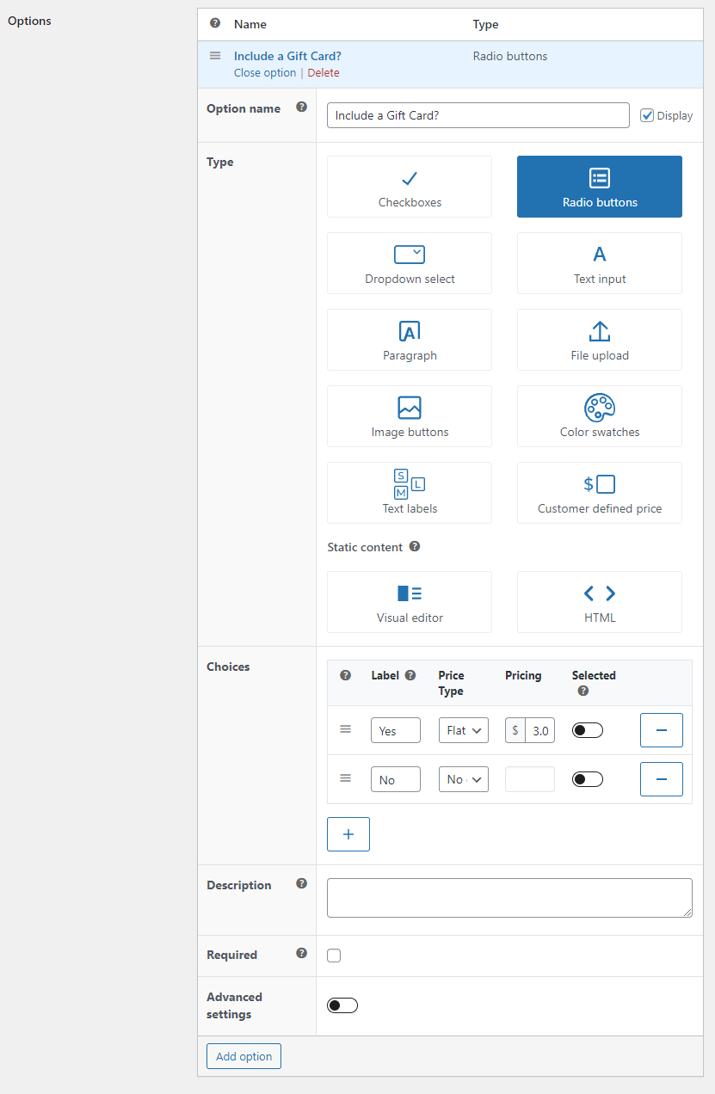Click into the Description text area

click(509, 897)
